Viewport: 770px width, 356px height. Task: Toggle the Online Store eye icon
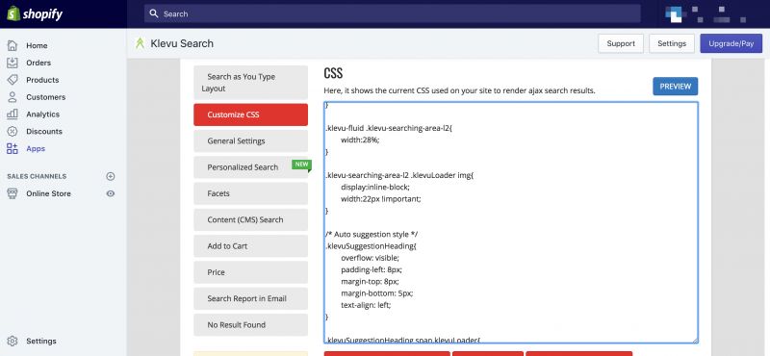tap(111, 193)
